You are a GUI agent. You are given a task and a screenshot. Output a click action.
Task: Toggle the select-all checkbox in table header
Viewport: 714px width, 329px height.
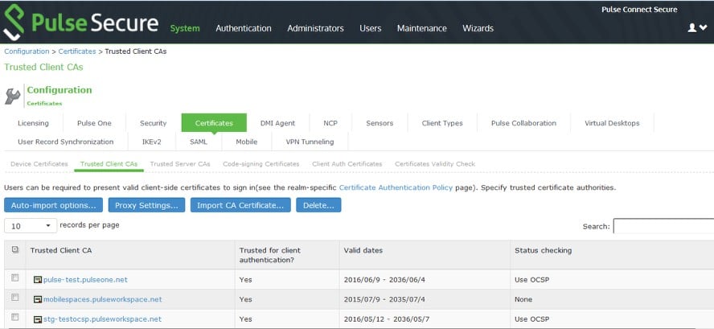point(15,249)
